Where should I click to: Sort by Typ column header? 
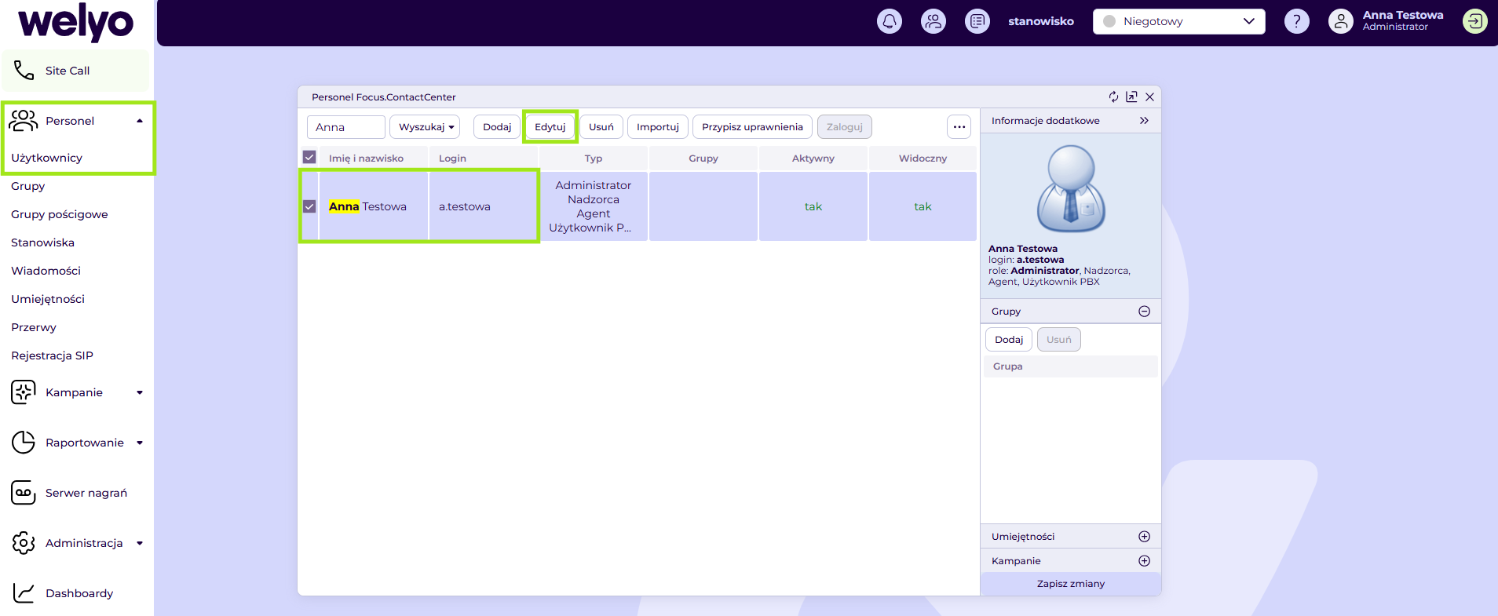[594, 159]
